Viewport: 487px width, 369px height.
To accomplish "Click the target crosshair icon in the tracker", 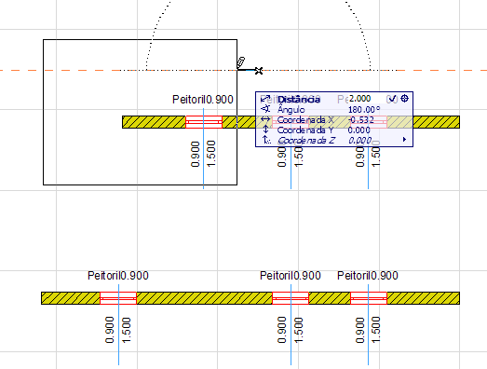I will tap(404, 99).
